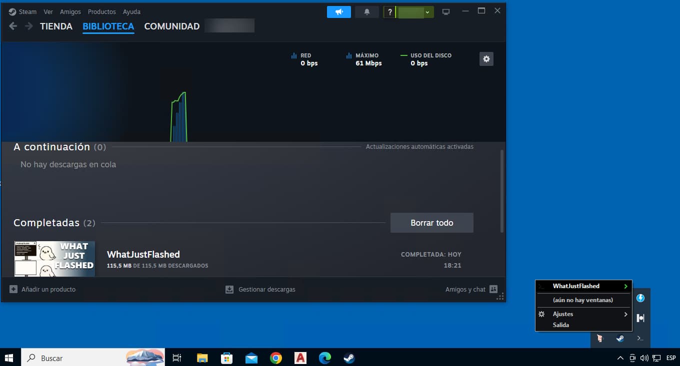This screenshot has height=366, width=680.
Task: Open Microsoft Store from the taskbar
Action: (x=227, y=358)
